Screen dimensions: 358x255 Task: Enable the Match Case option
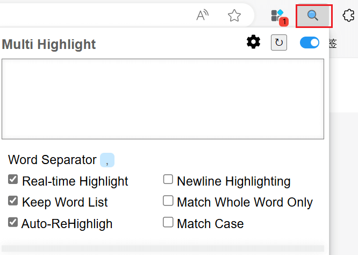168,222
